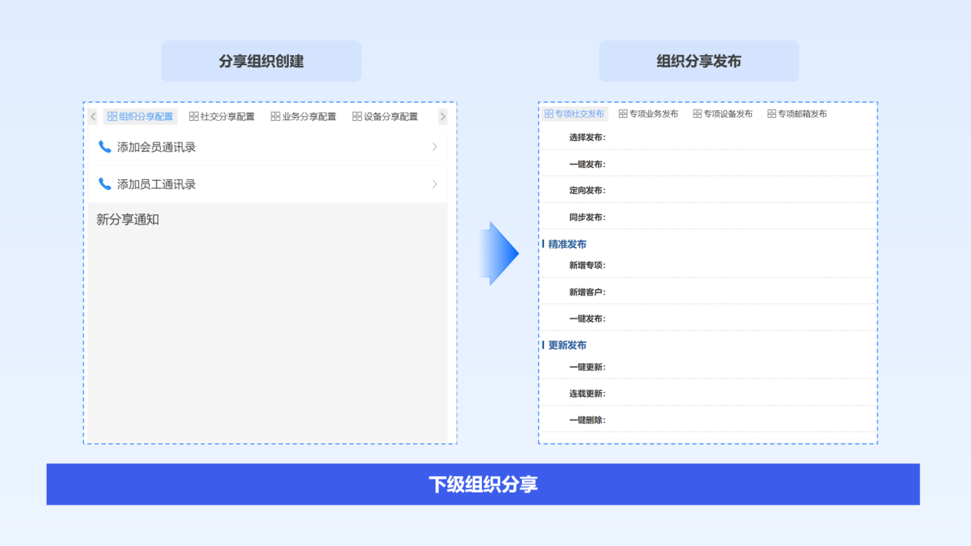Click the 下级组织分享 blue banner
Viewport: 971px width, 546px height.
483,484
